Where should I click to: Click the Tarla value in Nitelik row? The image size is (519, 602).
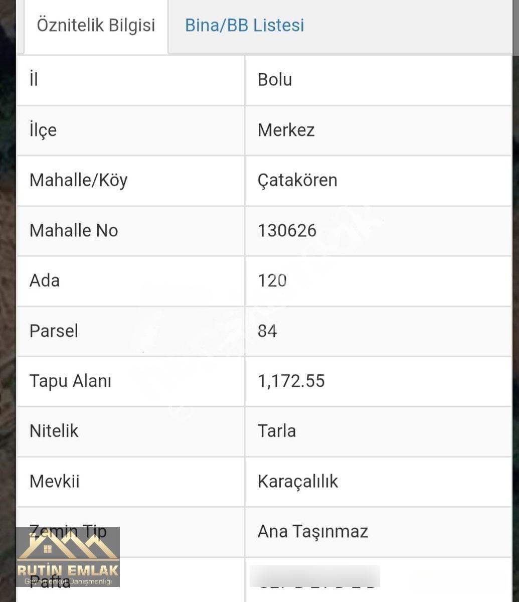pyautogui.click(x=277, y=431)
